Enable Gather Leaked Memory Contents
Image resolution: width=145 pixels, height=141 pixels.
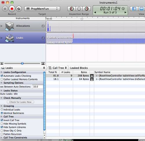(x=2, y=79)
